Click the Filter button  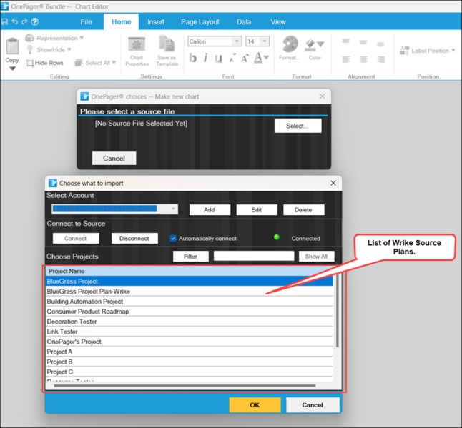[x=191, y=256]
